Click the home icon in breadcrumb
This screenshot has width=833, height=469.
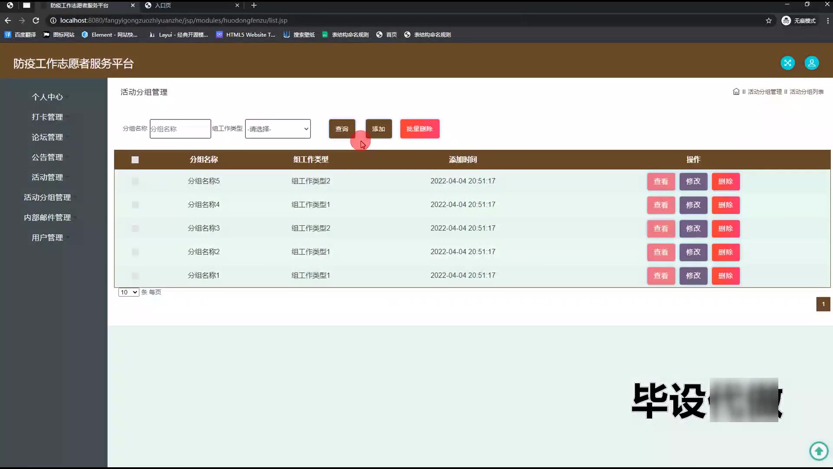coord(736,92)
